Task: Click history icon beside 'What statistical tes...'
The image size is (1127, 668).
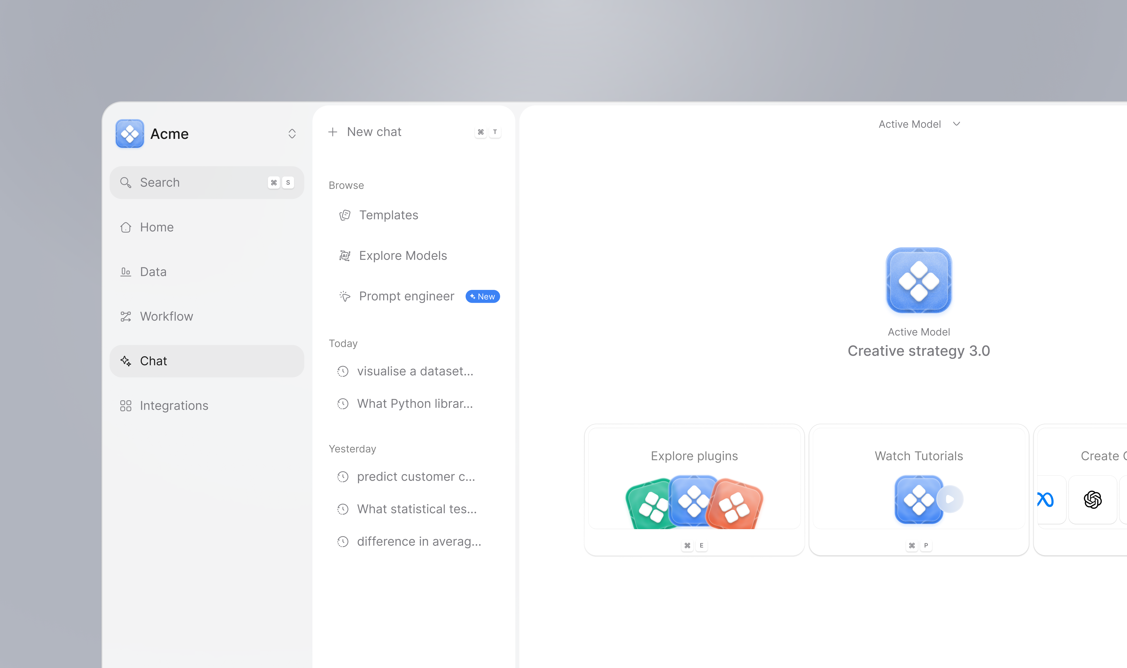Action: pos(343,509)
